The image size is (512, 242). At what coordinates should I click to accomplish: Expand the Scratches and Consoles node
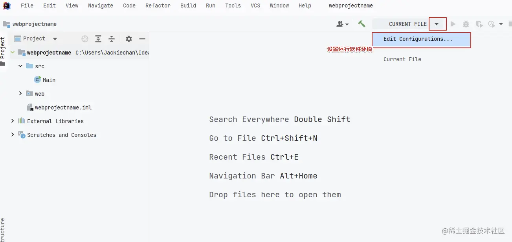point(13,135)
